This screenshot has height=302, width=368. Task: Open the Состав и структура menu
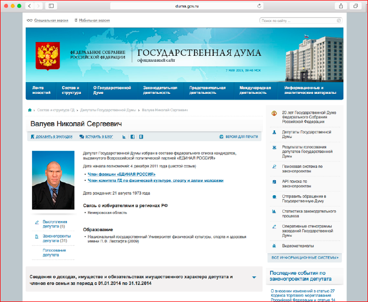(x=71, y=90)
